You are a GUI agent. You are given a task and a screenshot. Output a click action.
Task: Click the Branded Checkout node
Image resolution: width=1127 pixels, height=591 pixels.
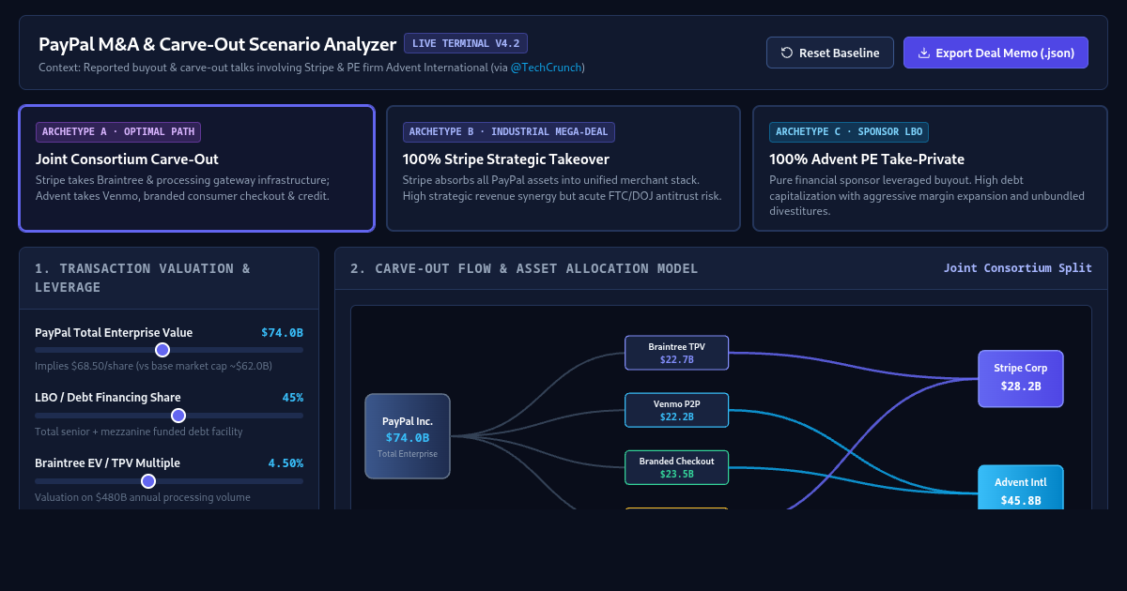(676, 467)
